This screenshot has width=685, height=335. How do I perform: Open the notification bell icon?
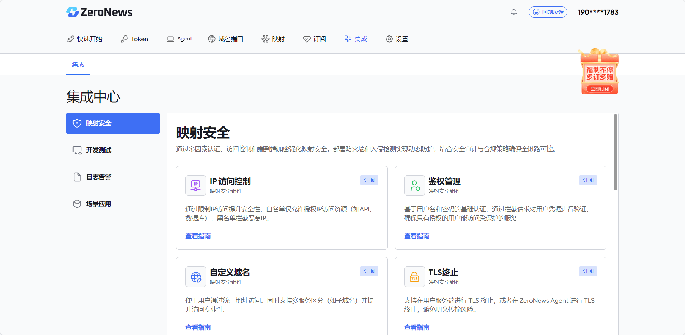pyautogui.click(x=514, y=12)
